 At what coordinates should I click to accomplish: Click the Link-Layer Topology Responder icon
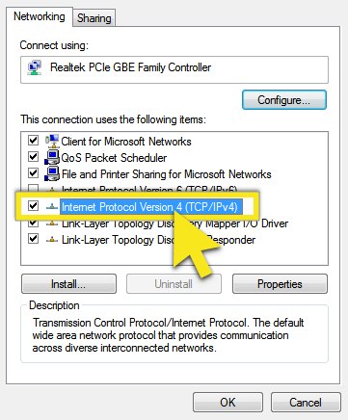click(52, 240)
